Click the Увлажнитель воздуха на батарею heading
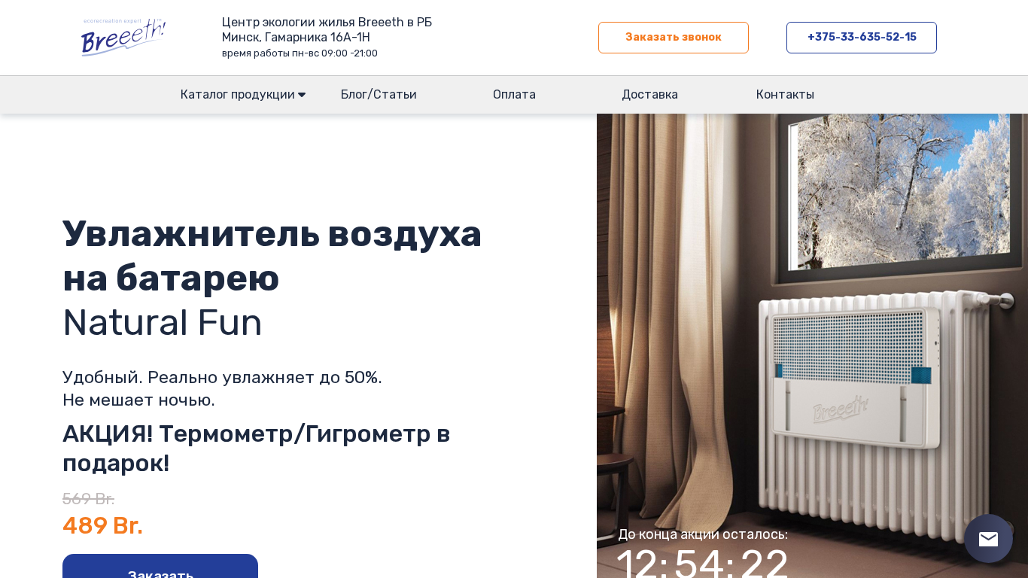This screenshot has height=578, width=1028. click(x=272, y=255)
